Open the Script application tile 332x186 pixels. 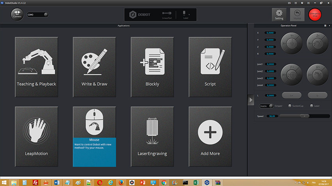(210, 67)
